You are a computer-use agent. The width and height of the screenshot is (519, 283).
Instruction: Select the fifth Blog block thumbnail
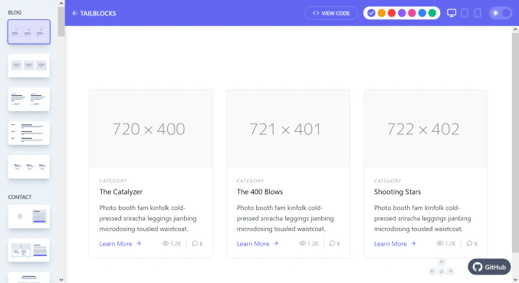(29, 167)
